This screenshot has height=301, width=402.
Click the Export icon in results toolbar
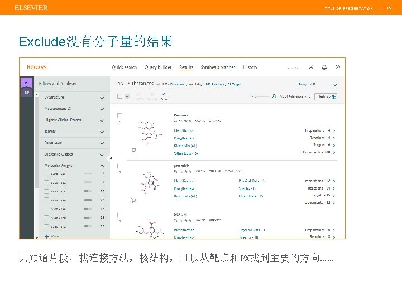tap(165, 96)
